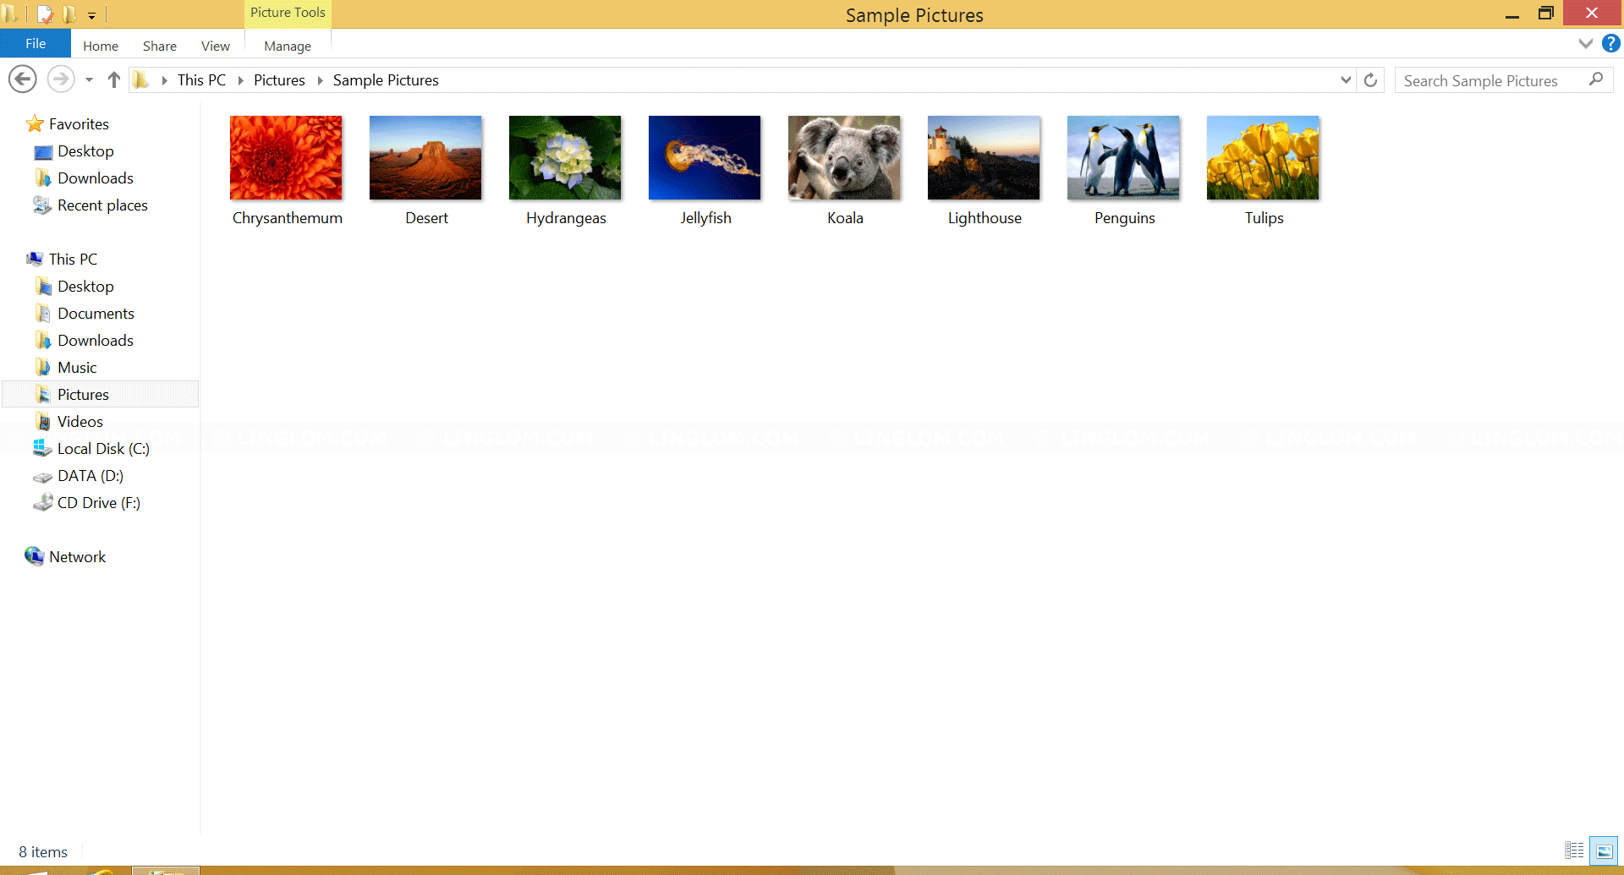Open Recent places in Favorites
The height and width of the screenshot is (875, 1624).
click(102, 205)
